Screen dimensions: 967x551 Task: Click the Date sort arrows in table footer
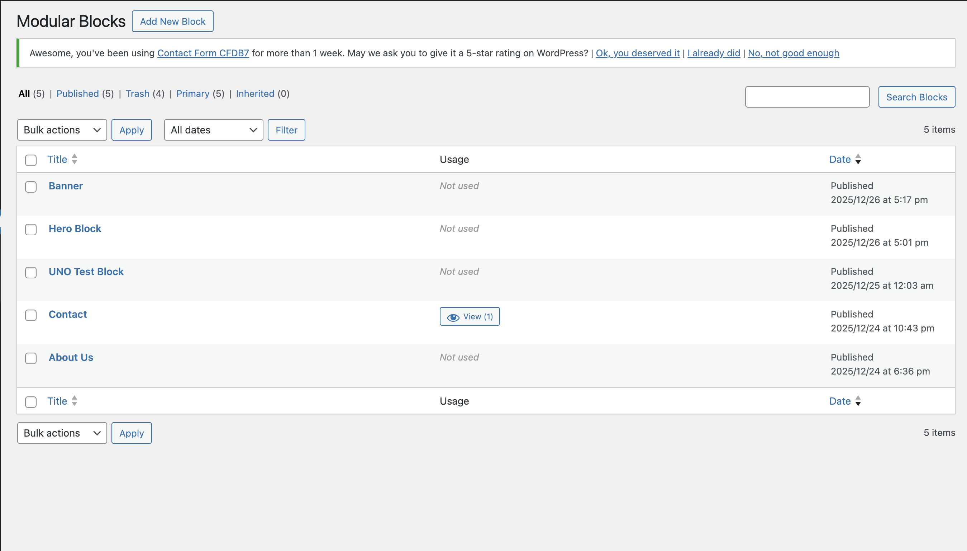[858, 401]
